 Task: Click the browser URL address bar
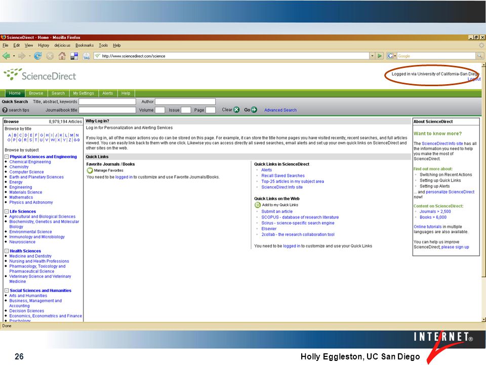232,56
